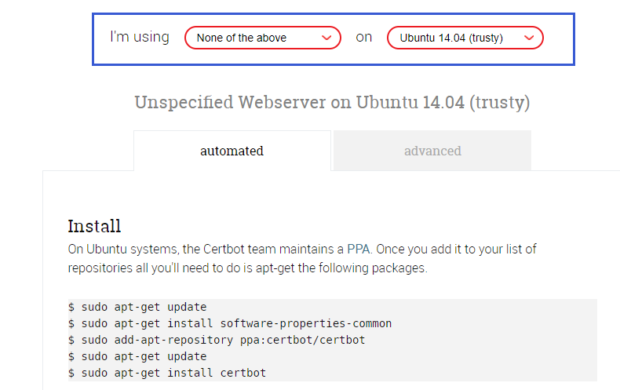This screenshot has width=620, height=390.
Task: Click the red chevron beside Ubuntu 14.04 (trusty)
Action: [529, 38]
